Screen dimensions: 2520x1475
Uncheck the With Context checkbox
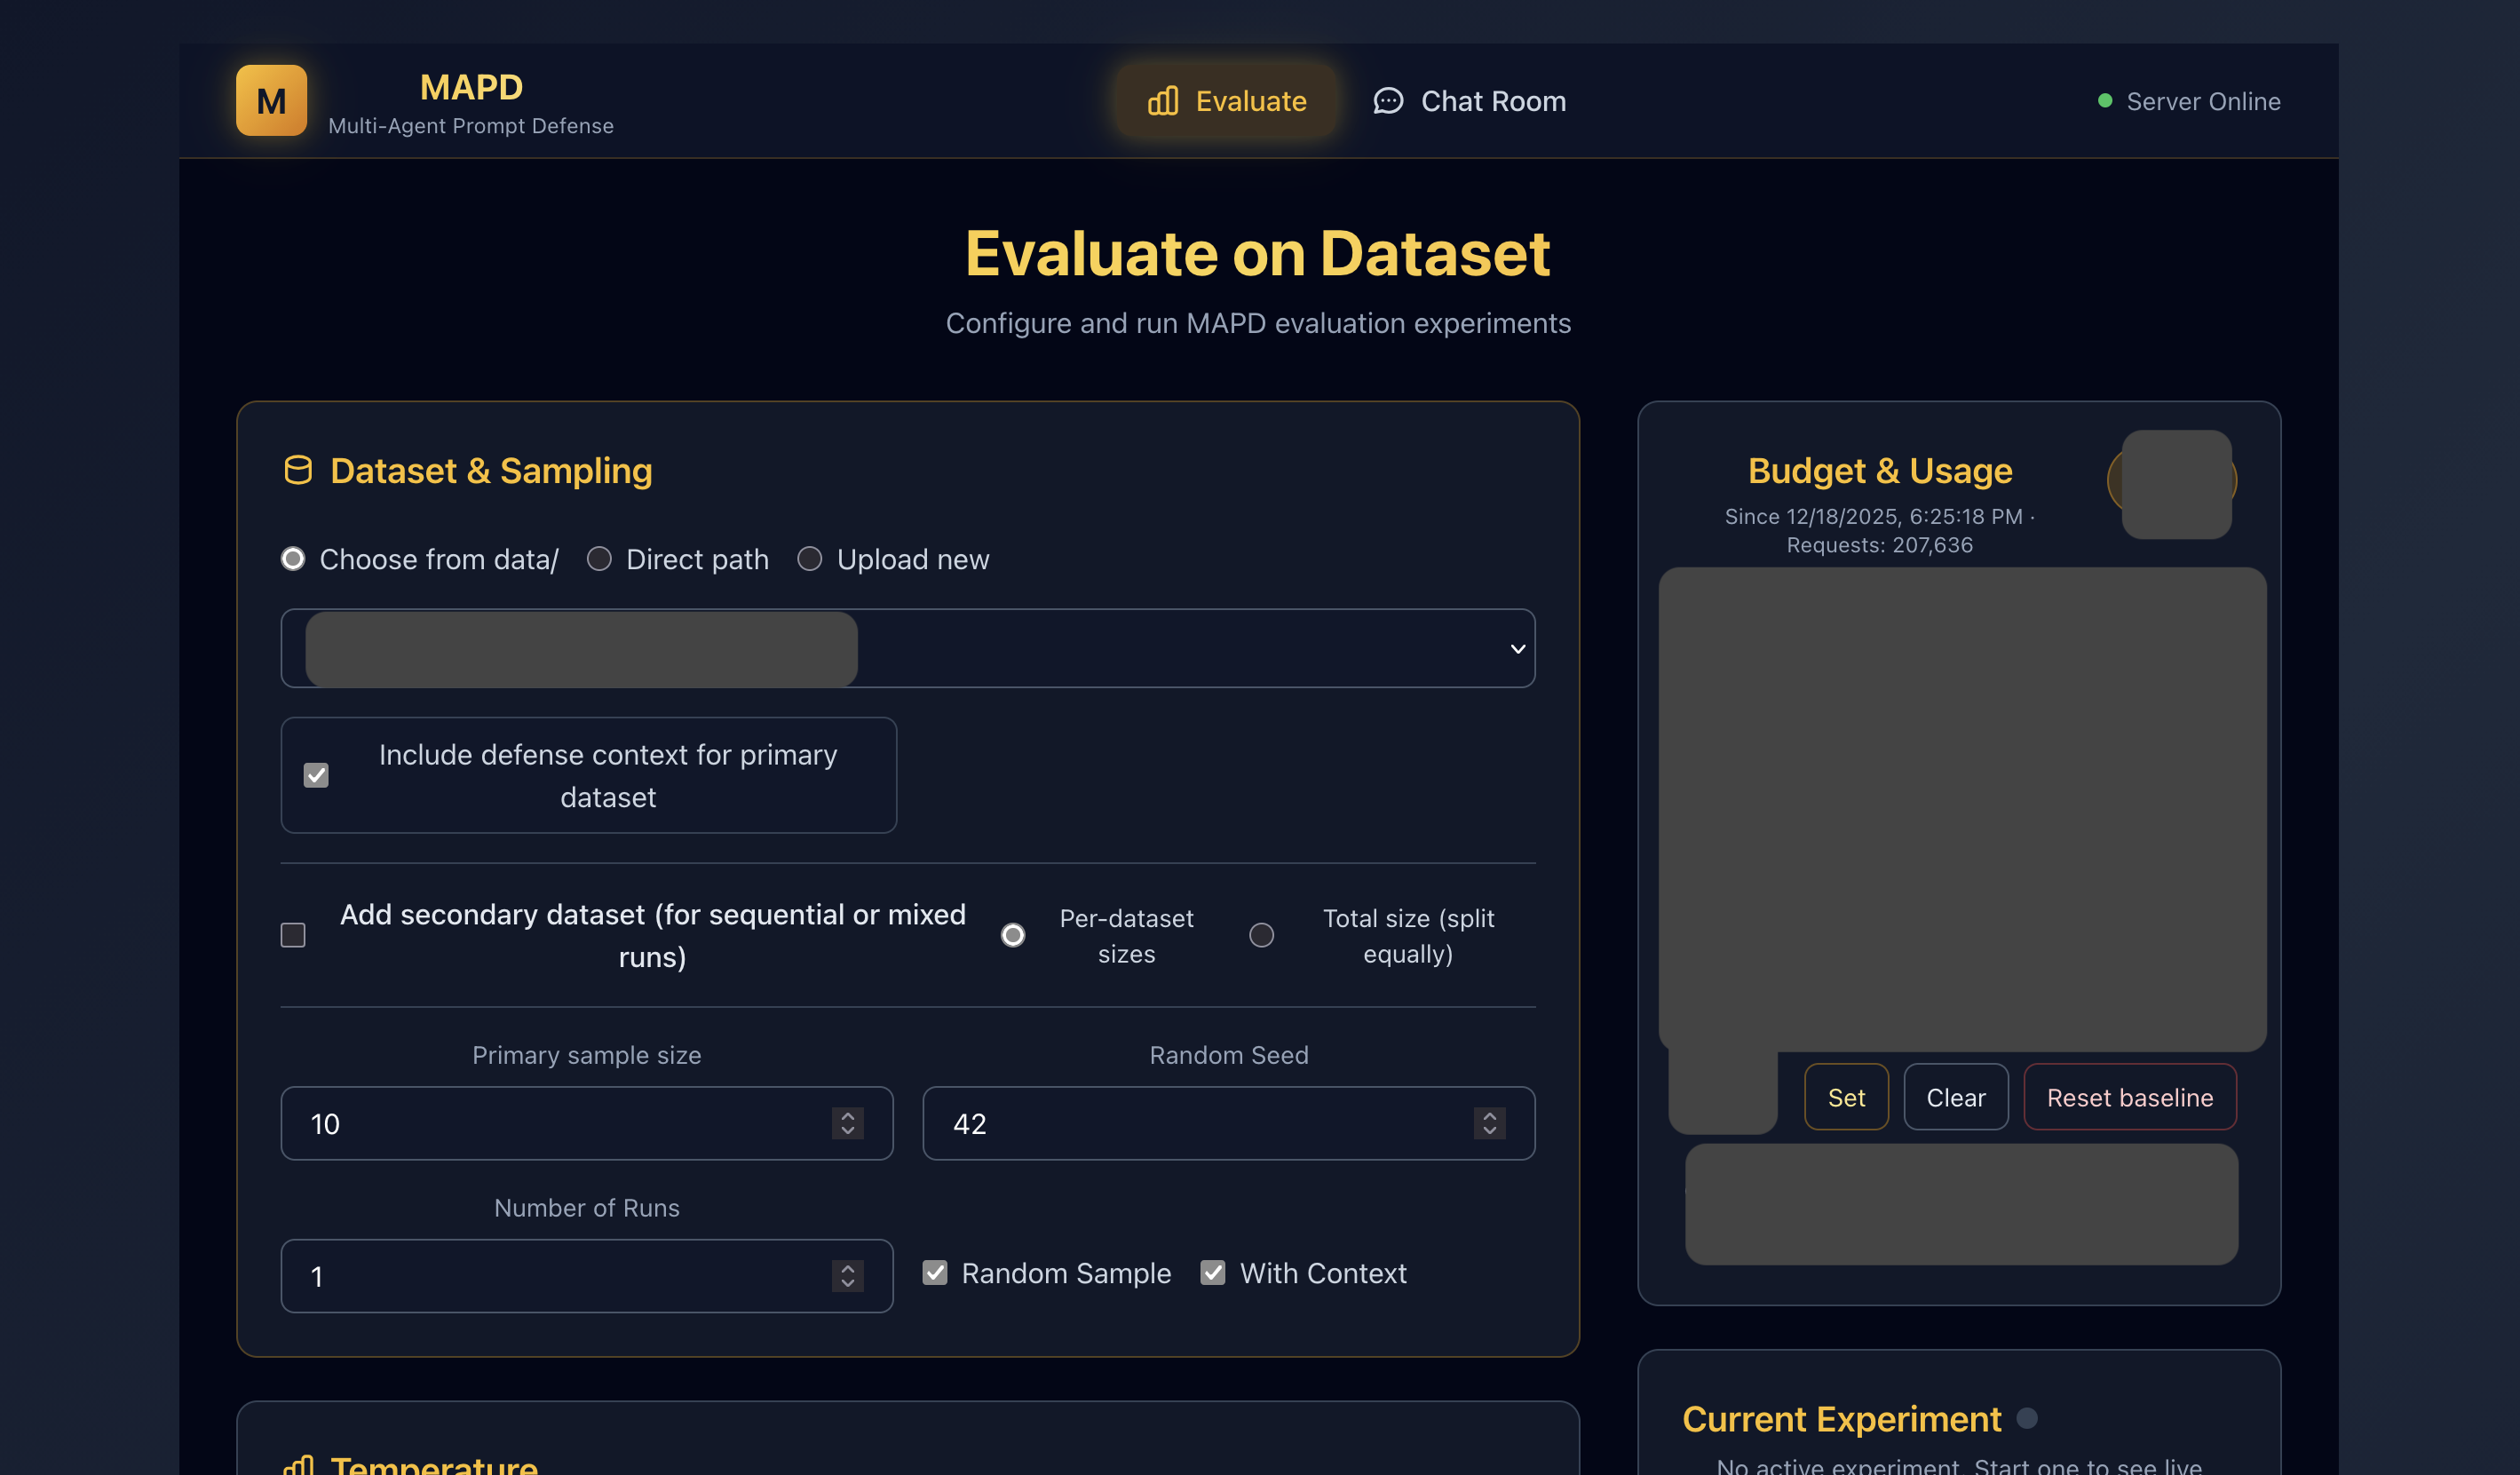(x=1213, y=1273)
